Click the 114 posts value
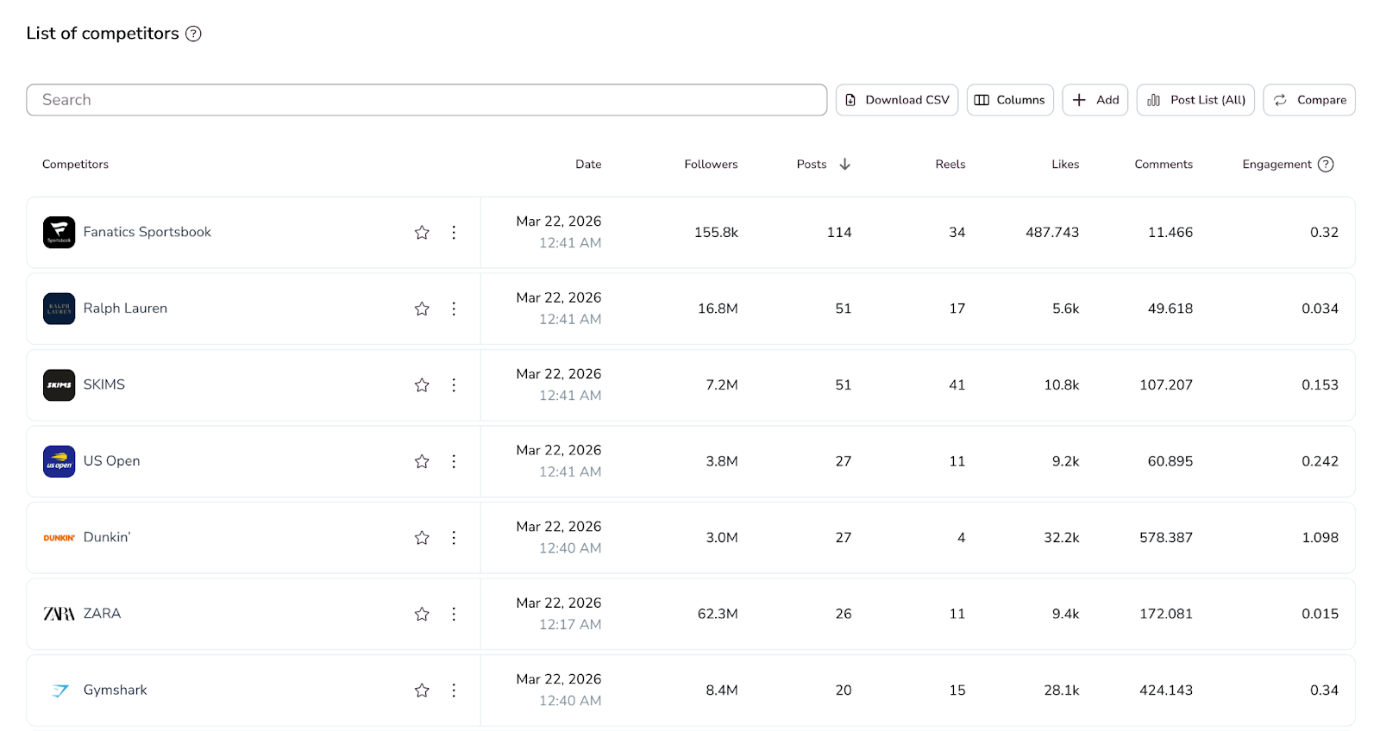The height and width of the screenshot is (731, 1380). point(839,233)
